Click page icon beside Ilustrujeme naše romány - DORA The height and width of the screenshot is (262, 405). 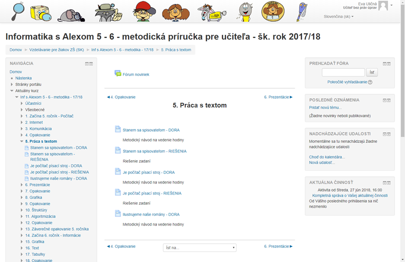click(x=118, y=214)
